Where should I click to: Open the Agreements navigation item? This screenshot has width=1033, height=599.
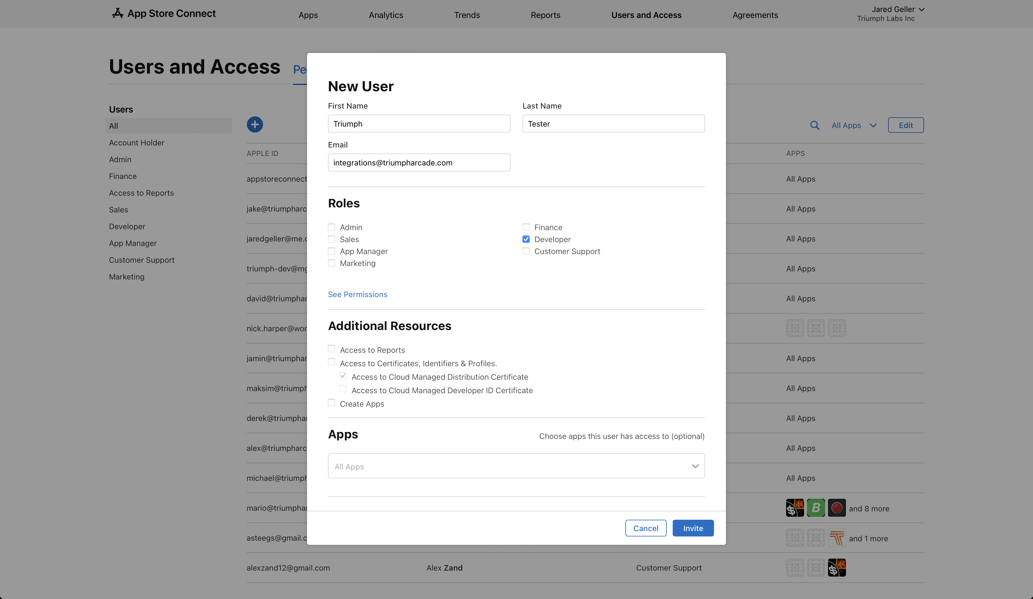(755, 15)
